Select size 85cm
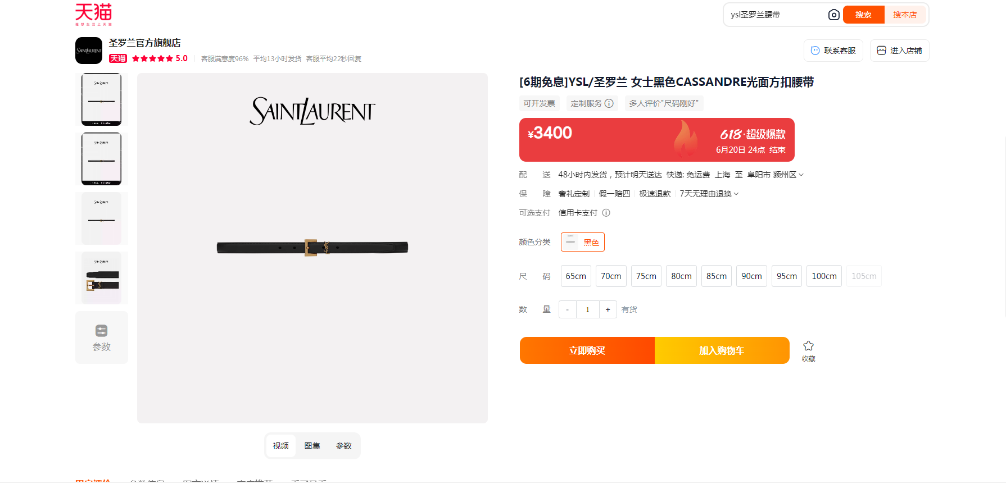Screen dimensions: 1006x484 [x=717, y=276]
